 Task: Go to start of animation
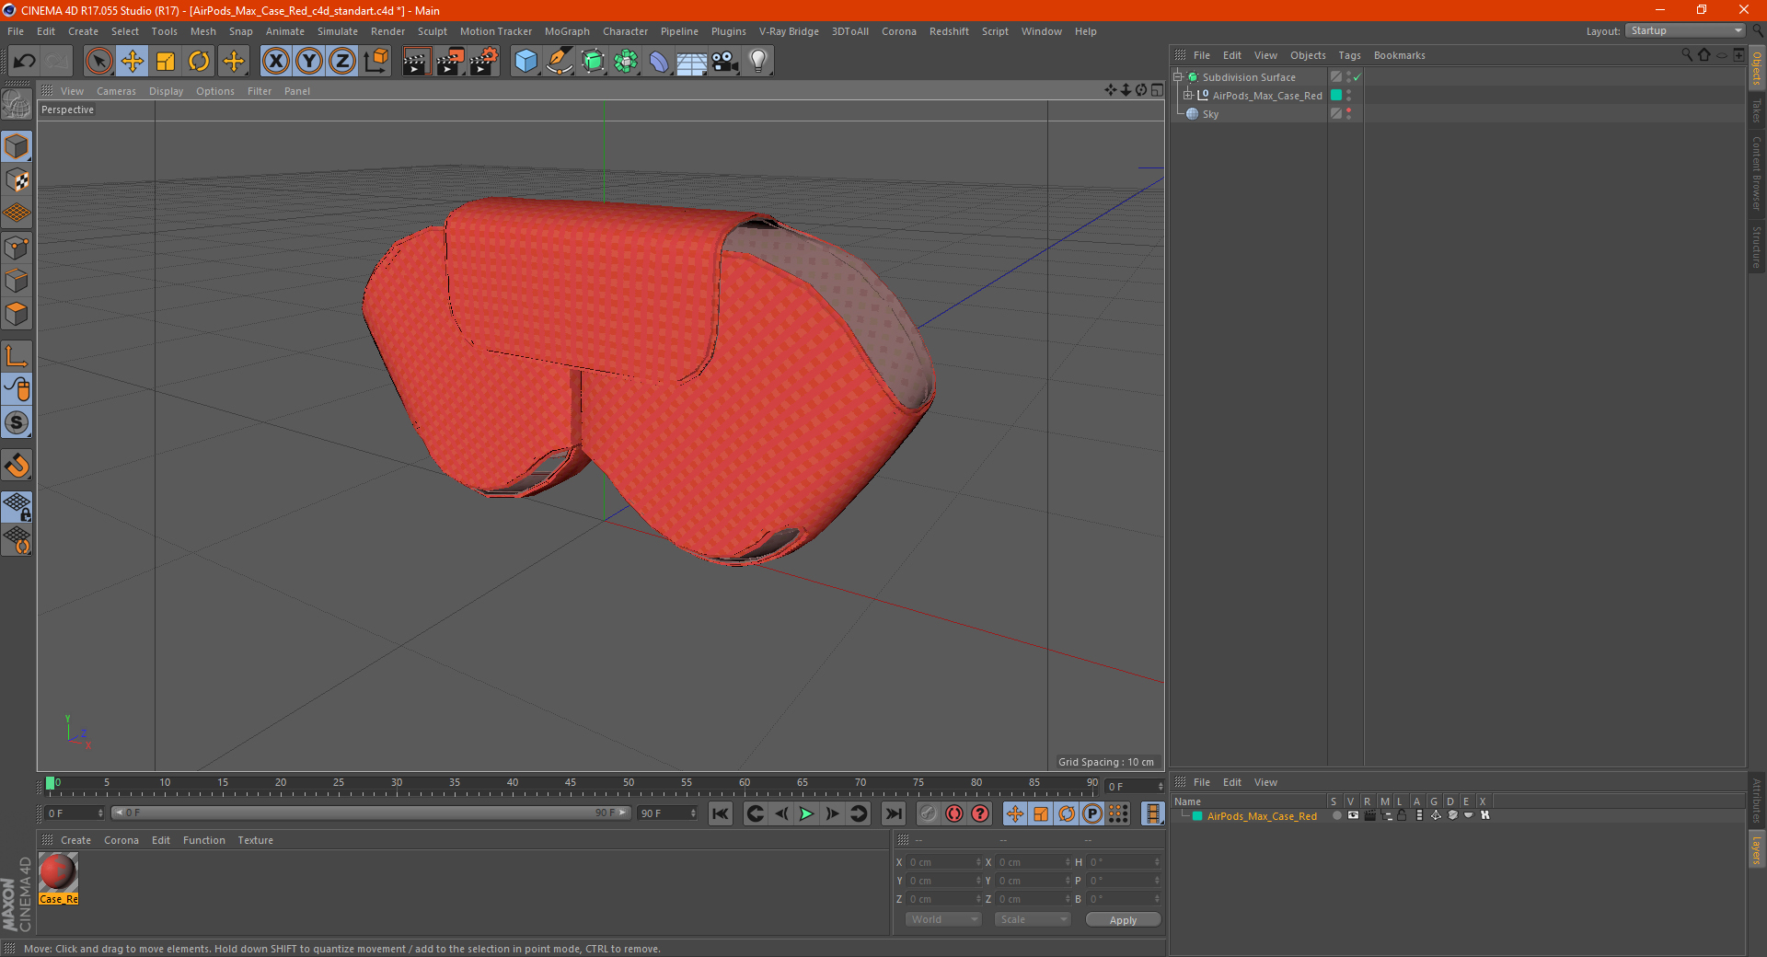click(x=721, y=813)
